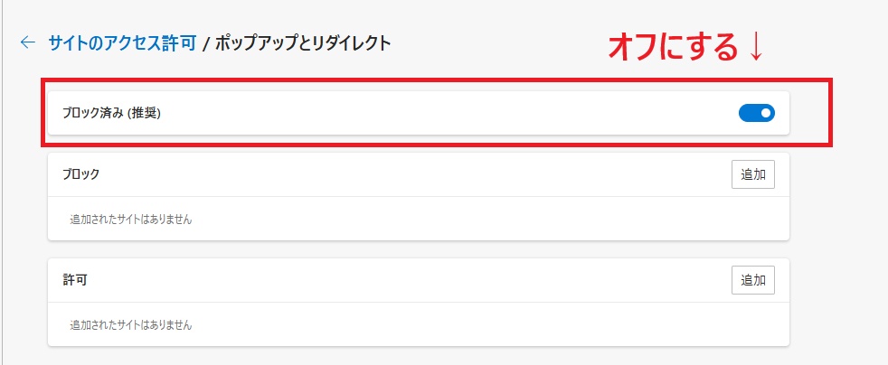Image resolution: width=888 pixels, height=365 pixels.
Task: Click the red downward arrow annotation
Action: (x=757, y=49)
